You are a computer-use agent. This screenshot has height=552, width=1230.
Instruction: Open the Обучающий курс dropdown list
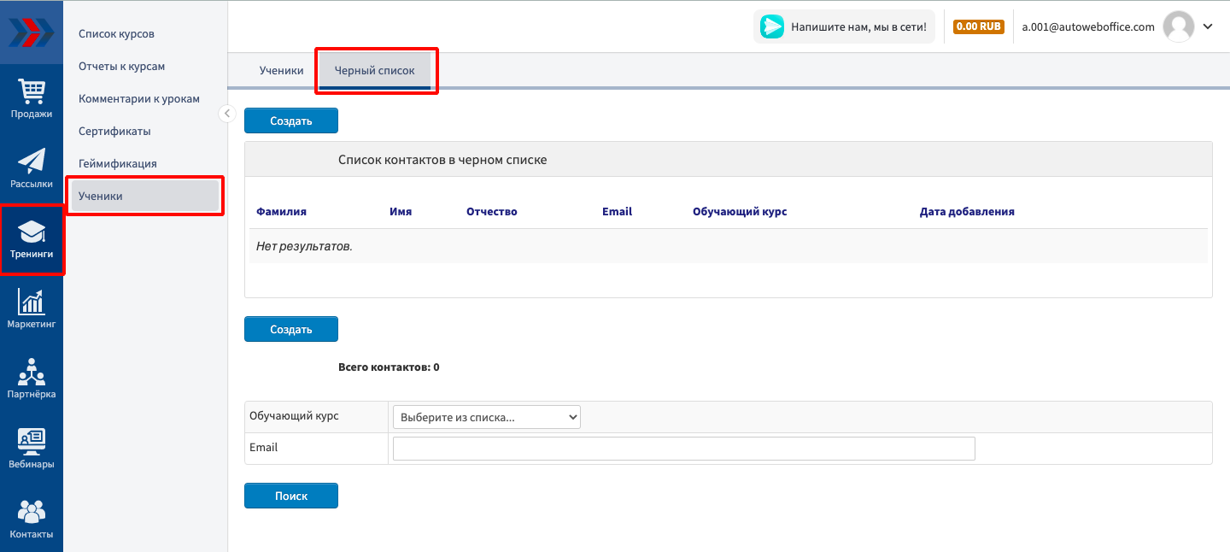pos(487,417)
